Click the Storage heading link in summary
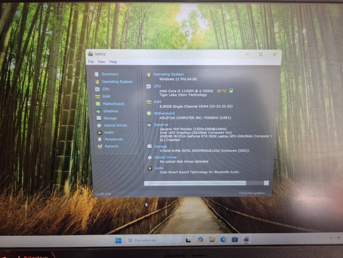343x258 pixels. point(160,147)
